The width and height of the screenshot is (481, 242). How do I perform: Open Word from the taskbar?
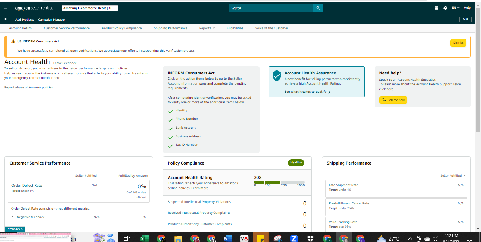pos(227,238)
